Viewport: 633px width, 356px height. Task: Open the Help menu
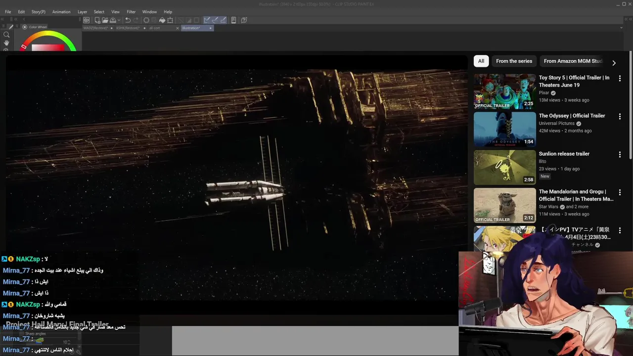(168, 12)
